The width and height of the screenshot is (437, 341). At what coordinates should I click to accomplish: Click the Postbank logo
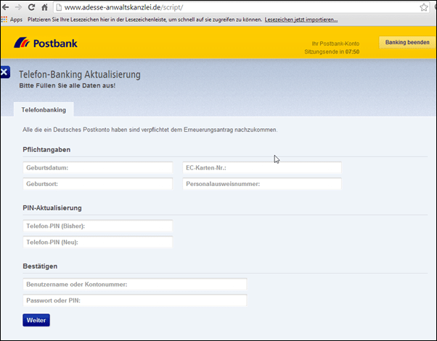(x=46, y=43)
